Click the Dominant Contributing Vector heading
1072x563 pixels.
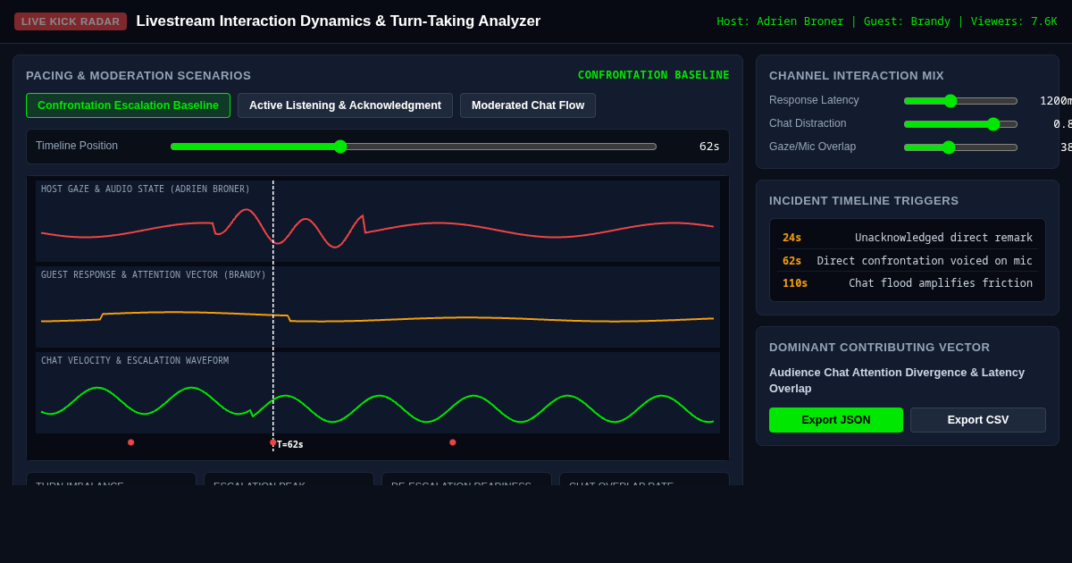(880, 348)
